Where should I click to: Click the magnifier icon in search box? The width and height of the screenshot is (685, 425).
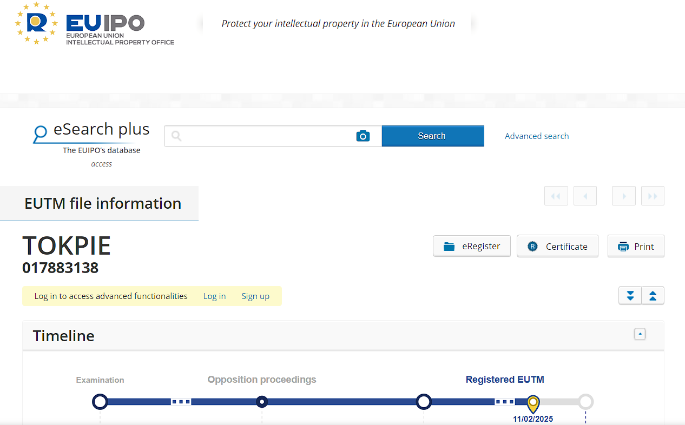pyautogui.click(x=176, y=136)
